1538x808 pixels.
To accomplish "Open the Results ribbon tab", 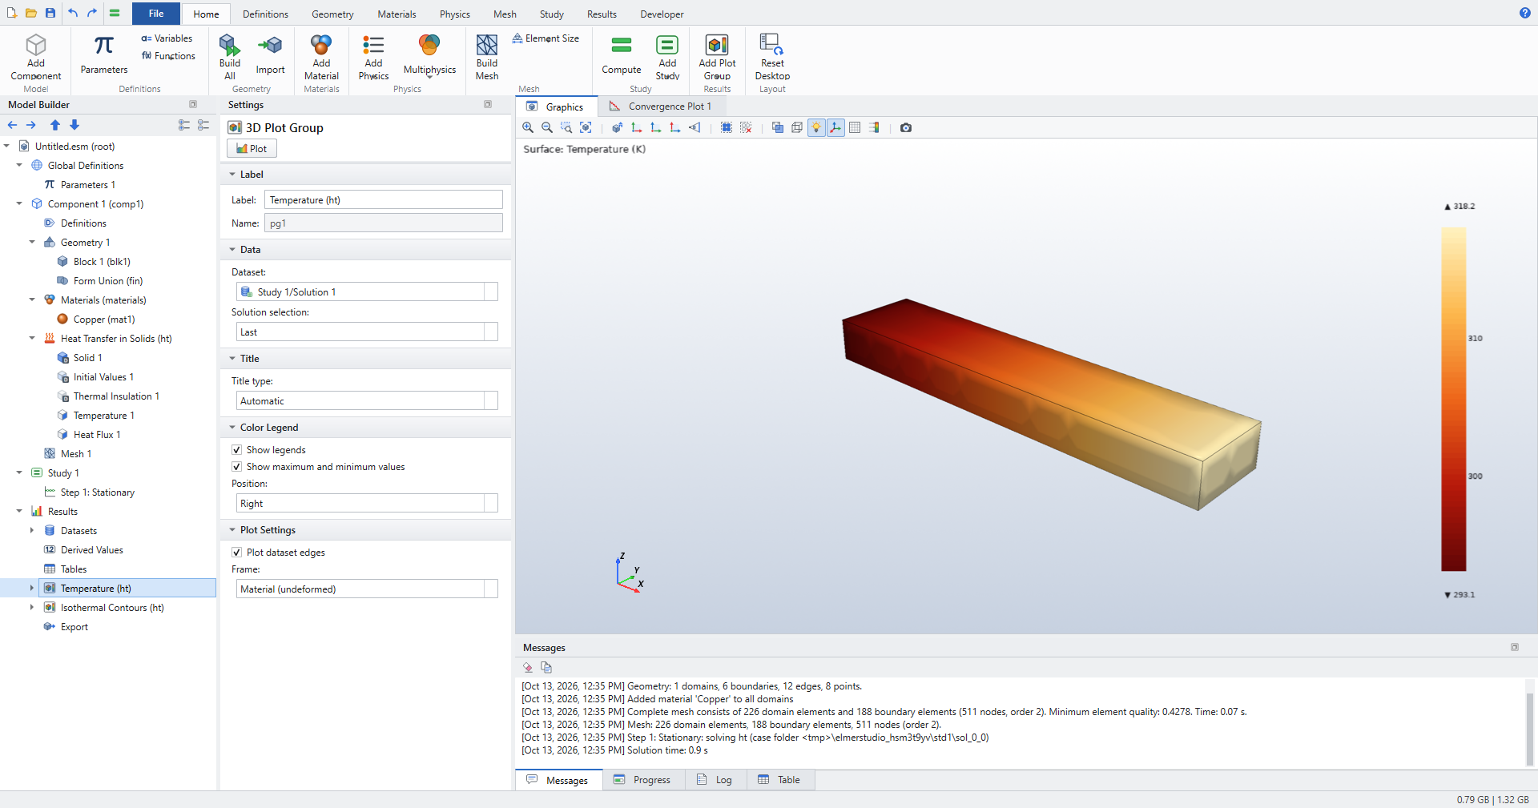I will click(x=602, y=14).
